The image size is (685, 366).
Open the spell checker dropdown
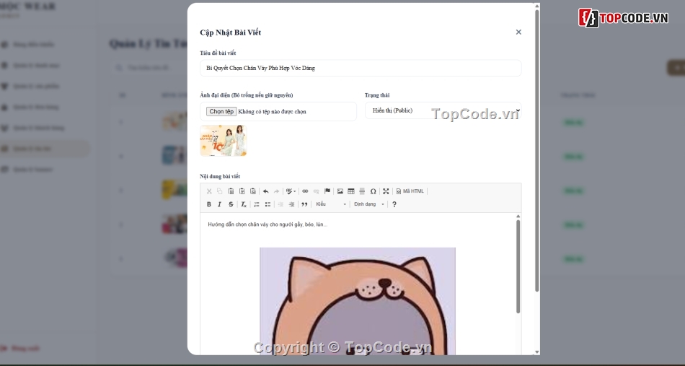[291, 191]
